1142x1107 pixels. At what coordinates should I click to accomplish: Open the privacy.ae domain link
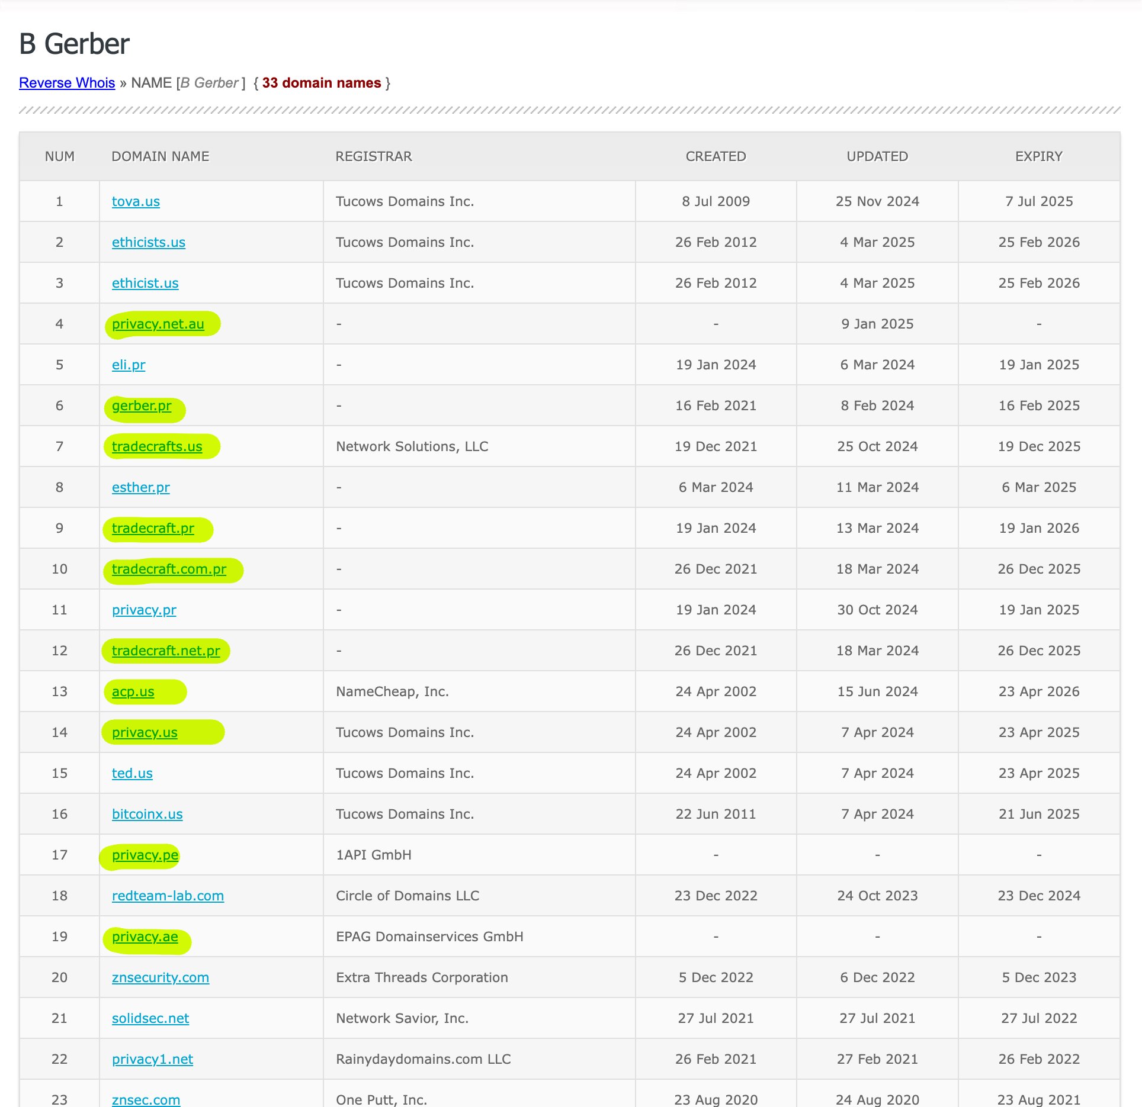[x=145, y=937]
